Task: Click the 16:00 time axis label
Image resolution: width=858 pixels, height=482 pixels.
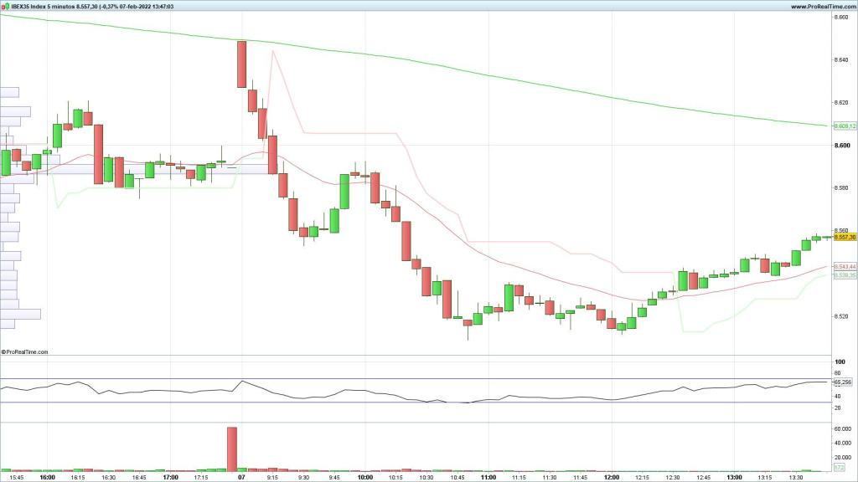Action: 47,478
